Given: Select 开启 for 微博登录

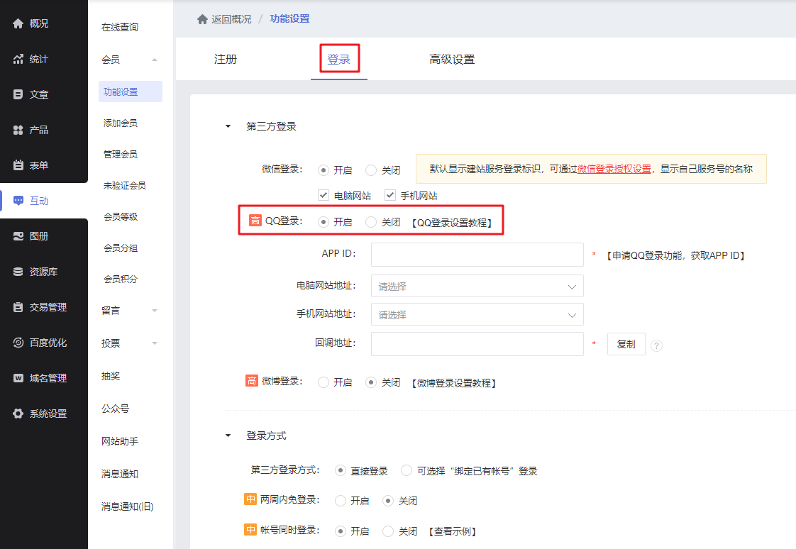Looking at the screenshot, I should tap(324, 382).
